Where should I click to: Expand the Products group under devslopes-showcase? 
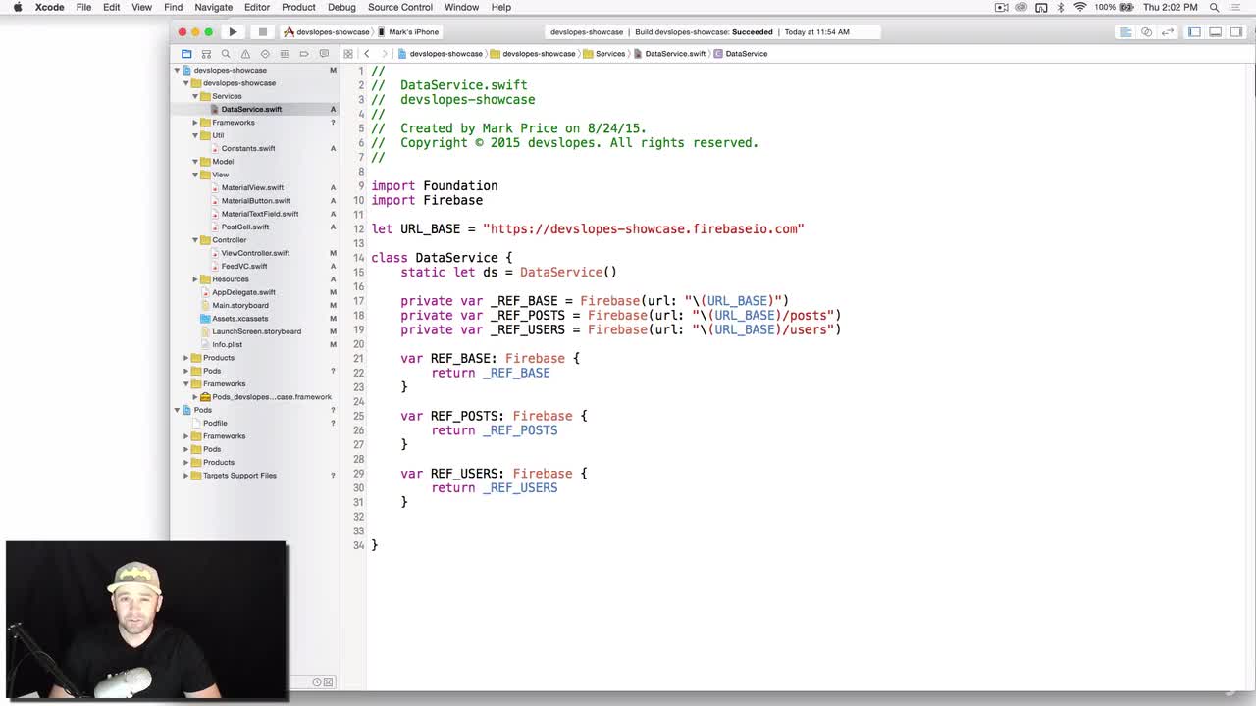click(186, 358)
